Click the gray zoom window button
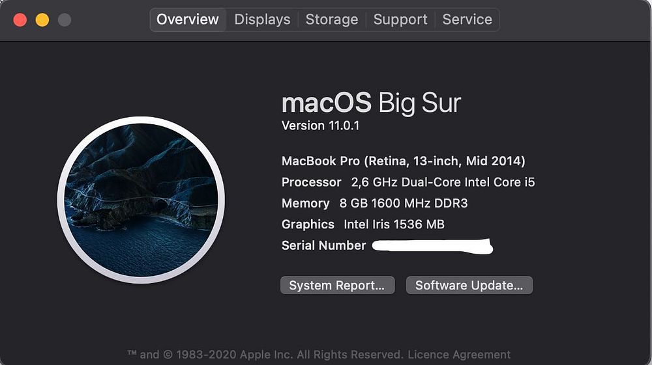The height and width of the screenshot is (365, 652). click(x=65, y=20)
